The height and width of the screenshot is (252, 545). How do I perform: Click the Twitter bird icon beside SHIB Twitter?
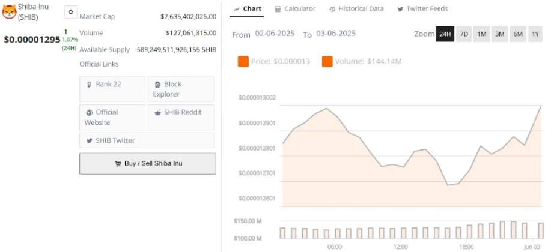(90, 140)
